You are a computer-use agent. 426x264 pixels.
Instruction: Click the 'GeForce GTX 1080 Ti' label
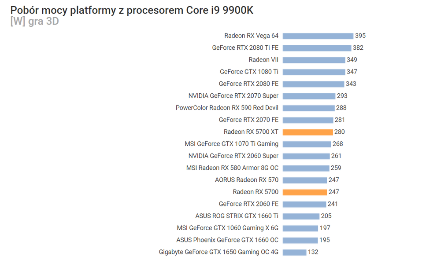pos(249,72)
